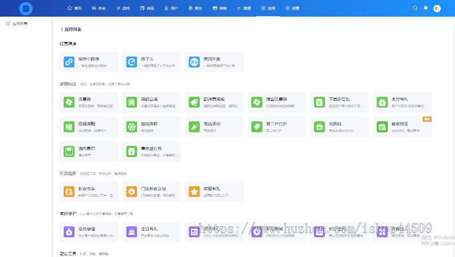Open the 优惠券 coupon icon
455x257 pixels.
coord(69,102)
